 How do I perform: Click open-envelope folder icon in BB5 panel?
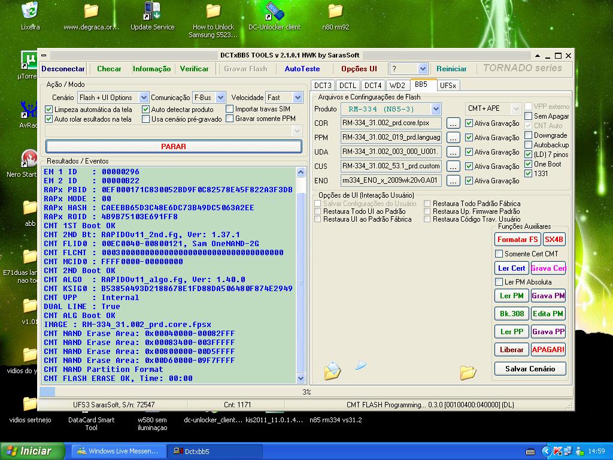point(333,371)
